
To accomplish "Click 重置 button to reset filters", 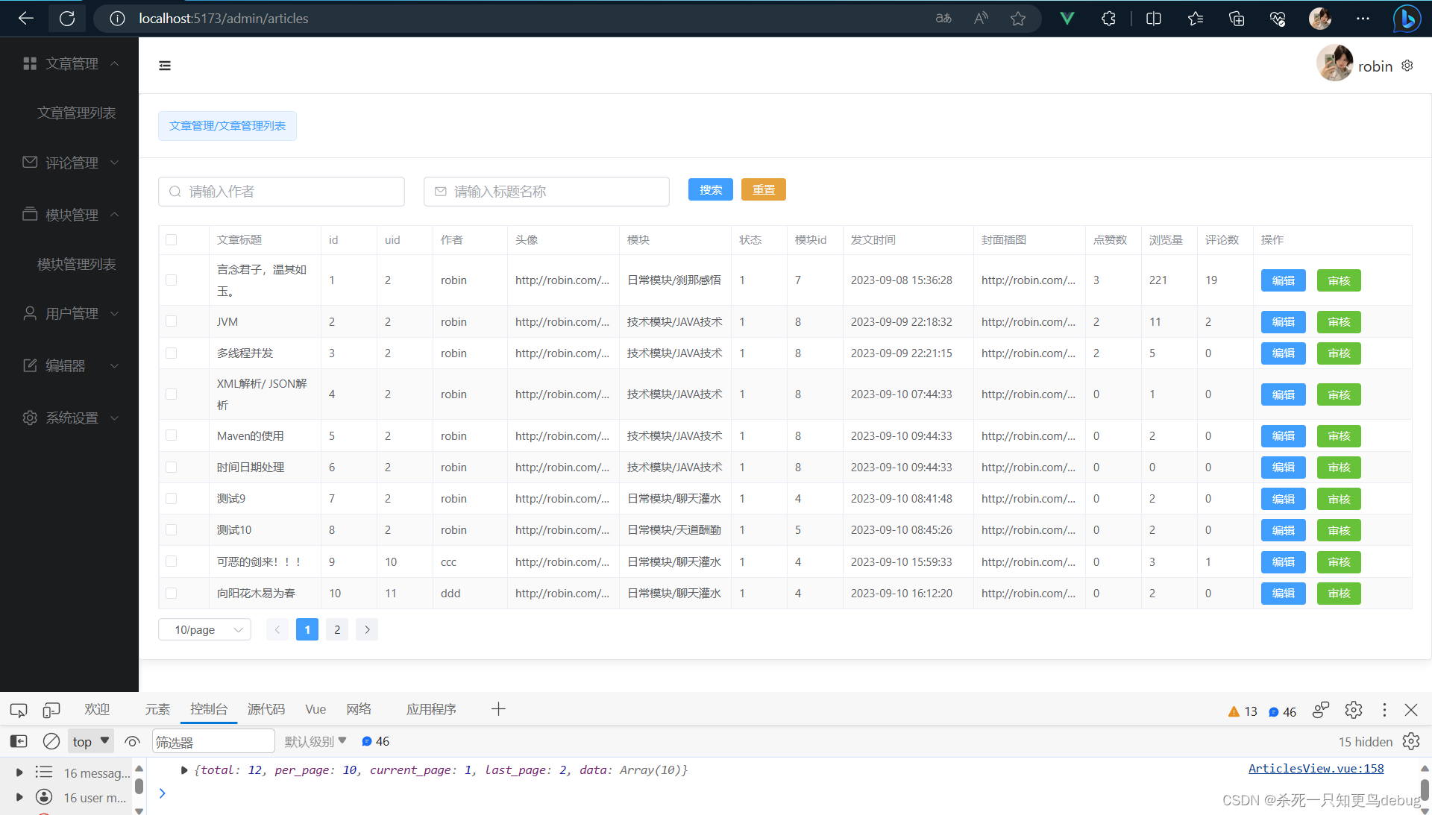I will click(x=763, y=189).
